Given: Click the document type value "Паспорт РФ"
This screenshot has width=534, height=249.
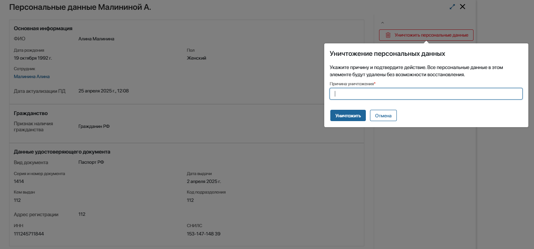Looking at the screenshot, I should [x=91, y=162].
